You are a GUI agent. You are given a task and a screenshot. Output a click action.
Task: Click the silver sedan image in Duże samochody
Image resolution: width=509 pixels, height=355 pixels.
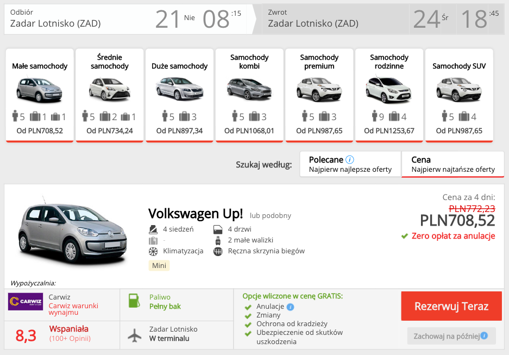coord(179,89)
